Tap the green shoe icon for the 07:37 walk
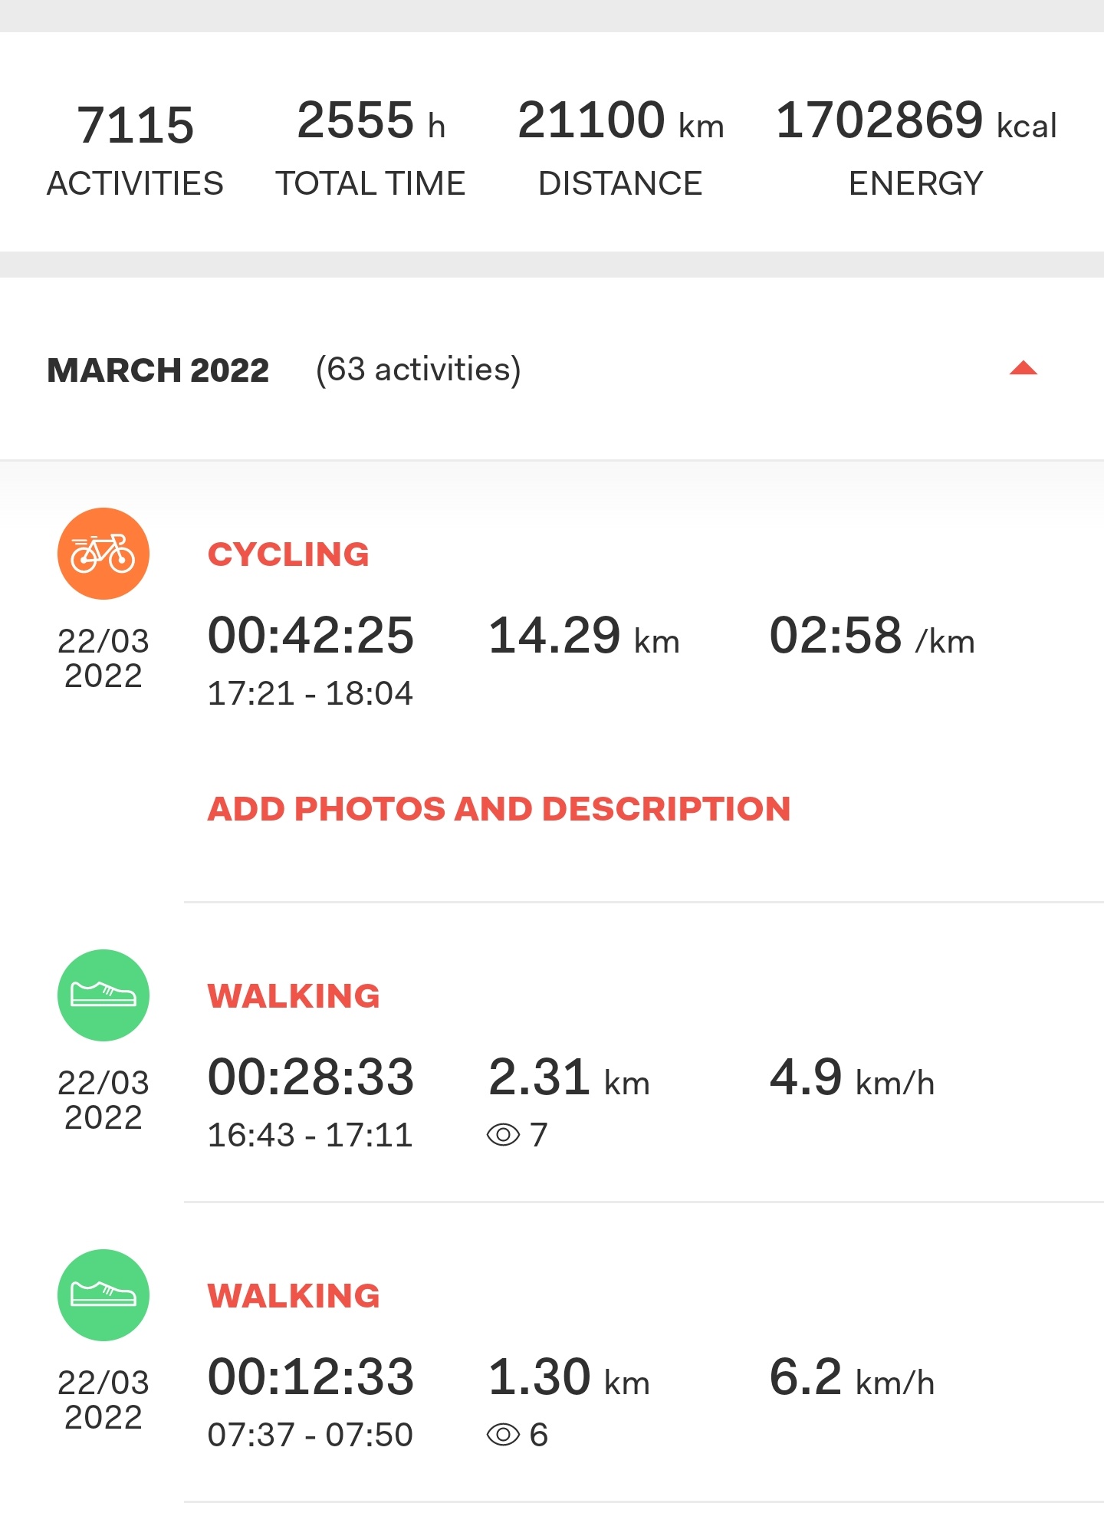The height and width of the screenshot is (1513, 1104). (103, 1295)
